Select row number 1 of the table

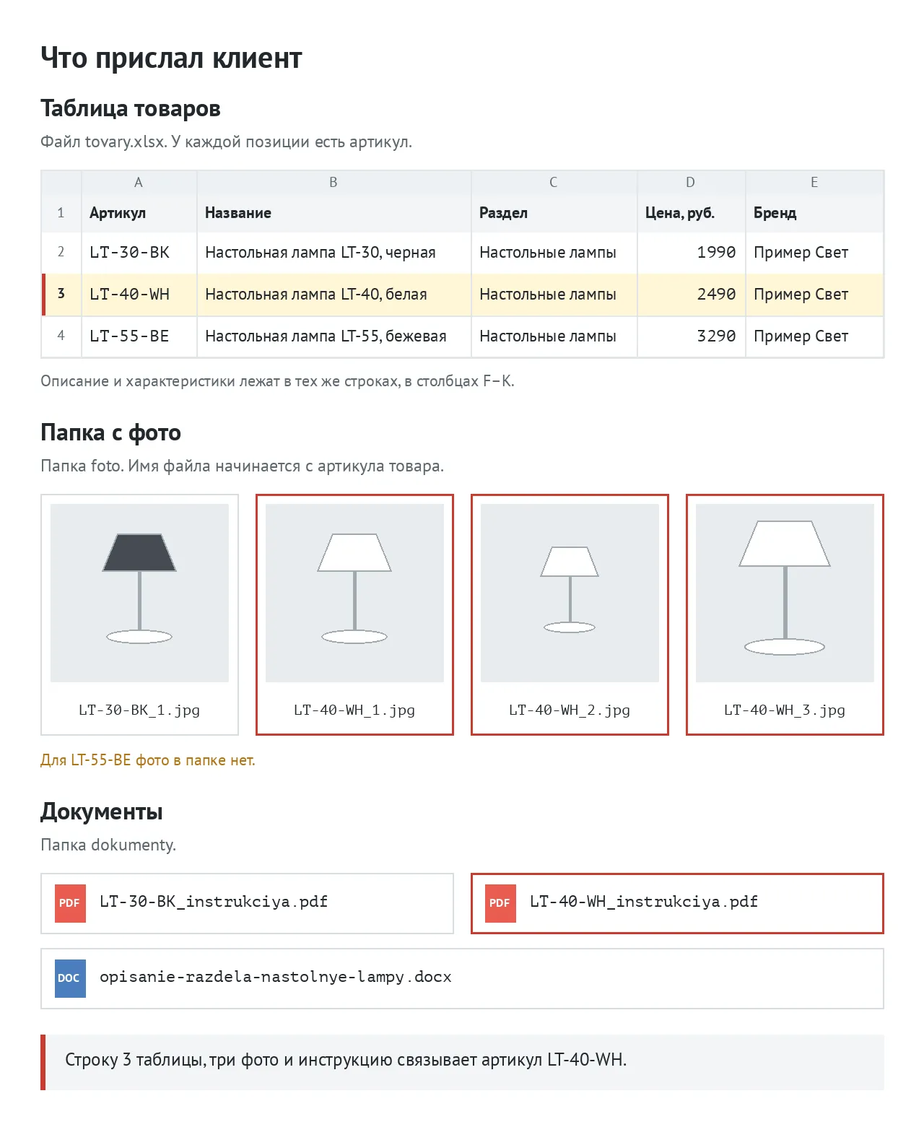(x=61, y=213)
